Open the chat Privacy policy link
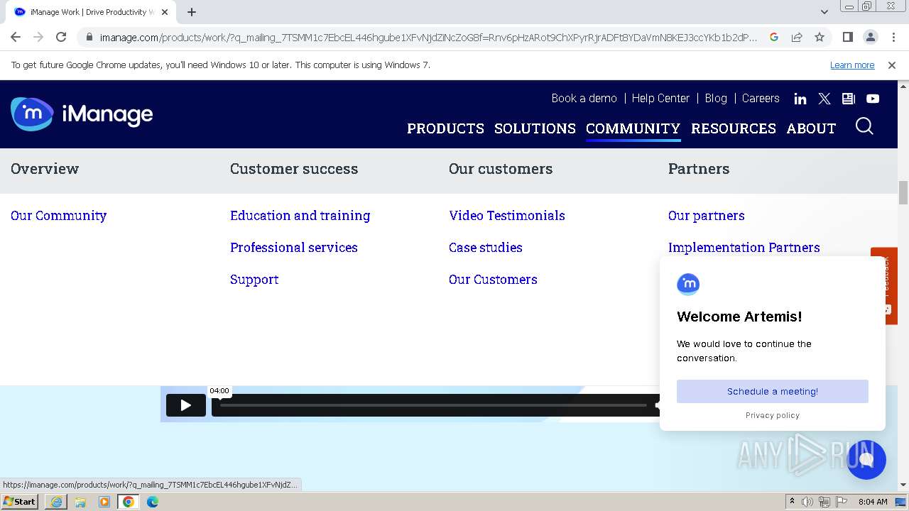This screenshot has height=511, width=909. [773, 415]
